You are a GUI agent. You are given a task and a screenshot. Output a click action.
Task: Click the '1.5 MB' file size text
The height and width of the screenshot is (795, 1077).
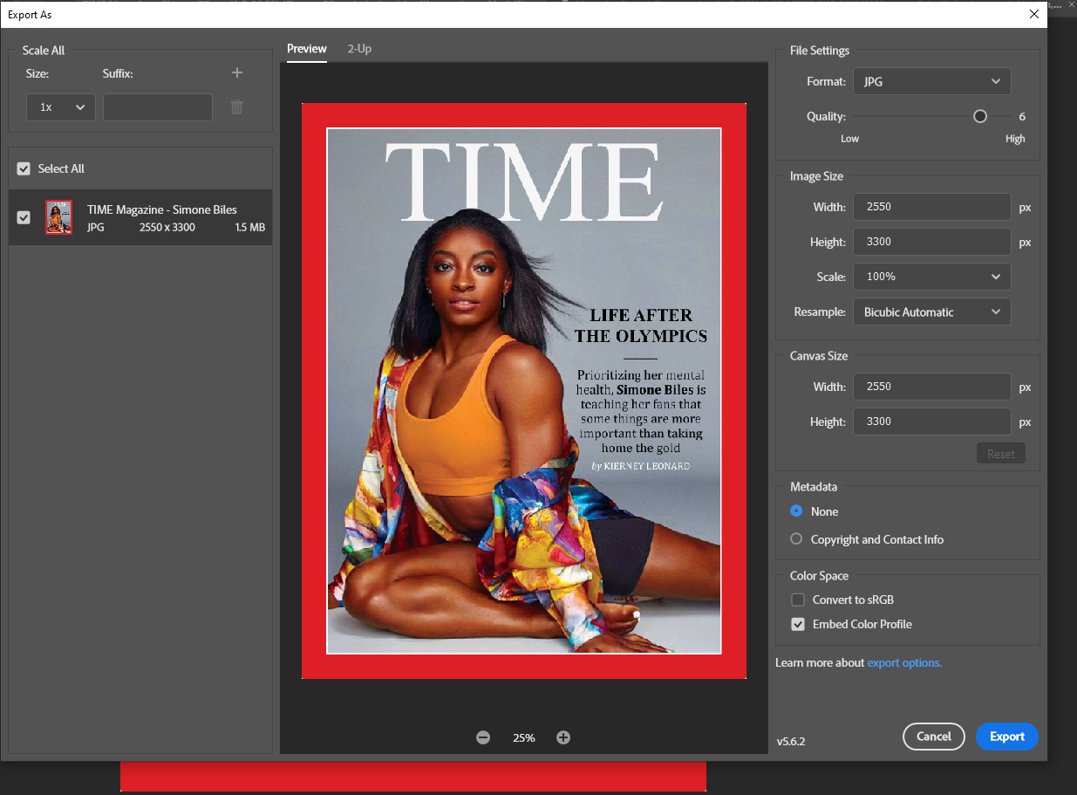[250, 227]
